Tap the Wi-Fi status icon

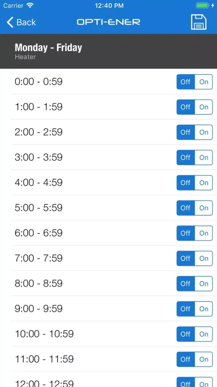click(x=30, y=5)
